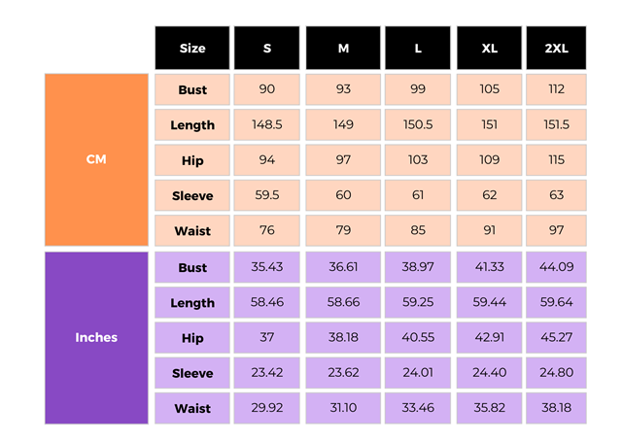Click the 112 bust cell for 2XL
This screenshot has width=622, height=441.
tap(557, 89)
